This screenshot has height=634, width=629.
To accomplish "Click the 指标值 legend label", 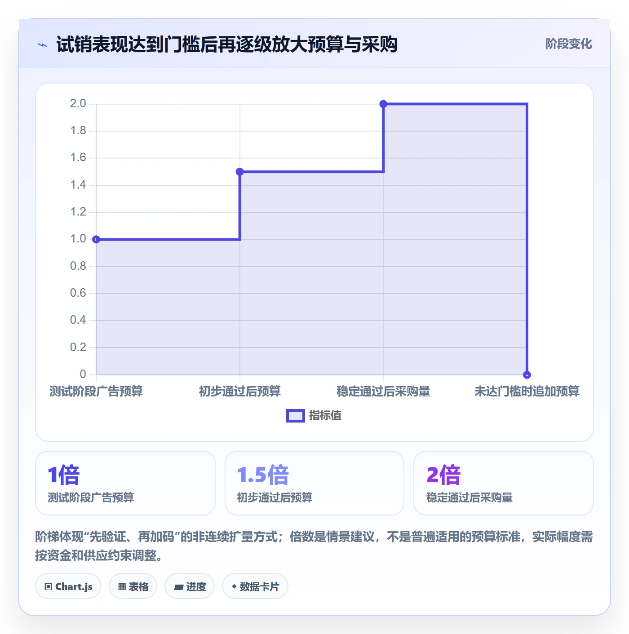I will tap(325, 416).
